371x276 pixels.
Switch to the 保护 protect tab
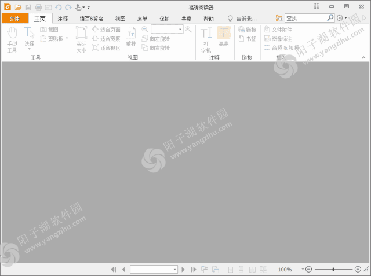164,19
